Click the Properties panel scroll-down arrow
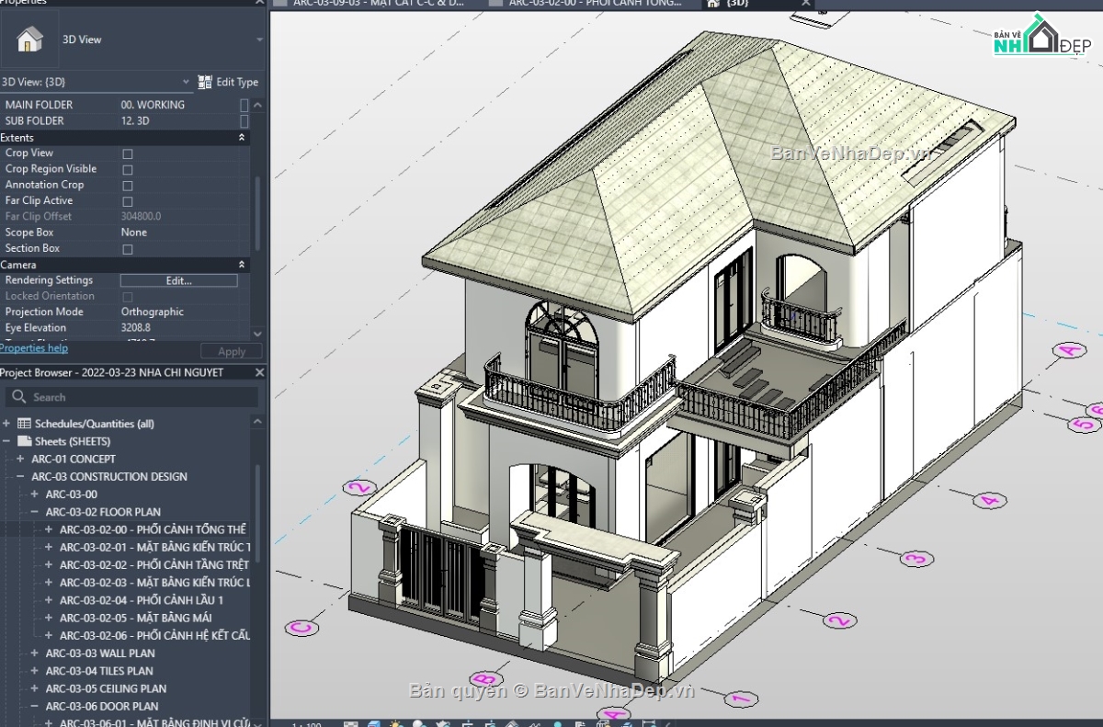 coord(257,334)
